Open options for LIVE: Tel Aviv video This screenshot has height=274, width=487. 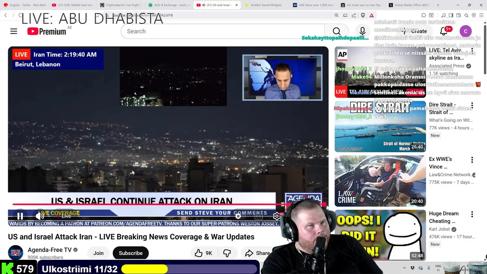click(x=472, y=51)
